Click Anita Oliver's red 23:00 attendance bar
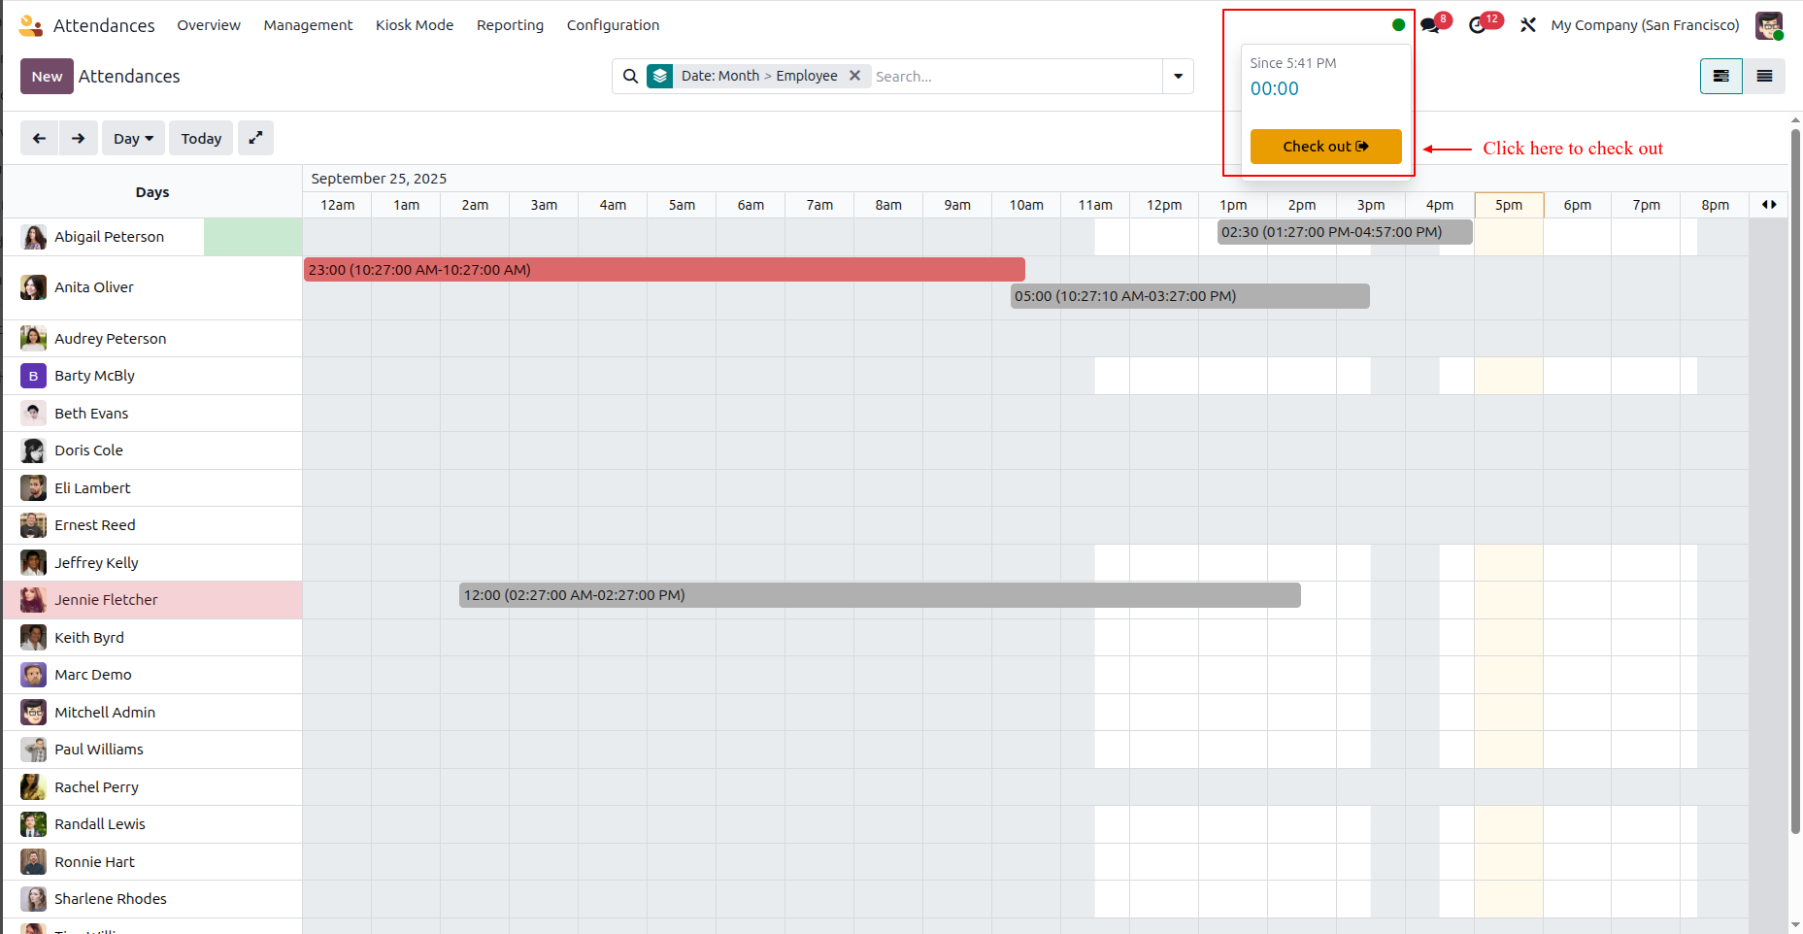Image resolution: width=1803 pixels, height=934 pixels. coord(664,270)
